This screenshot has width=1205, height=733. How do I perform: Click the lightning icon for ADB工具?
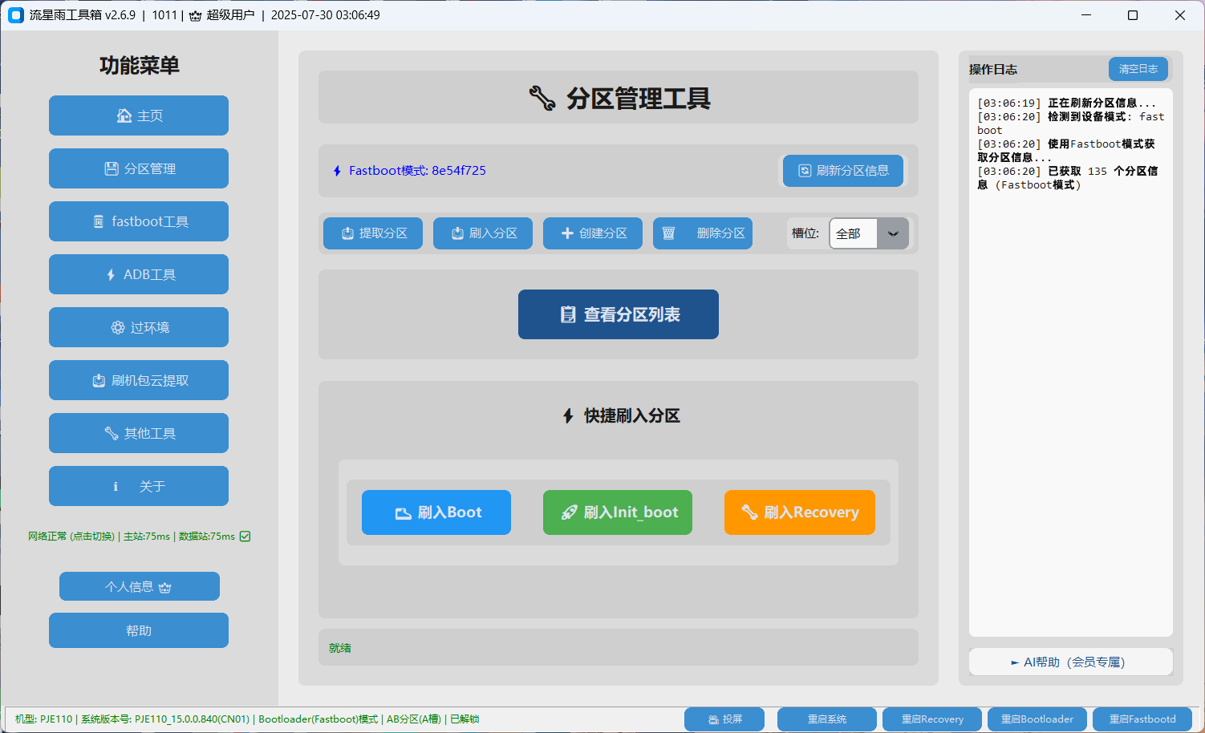[x=111, y=274]
